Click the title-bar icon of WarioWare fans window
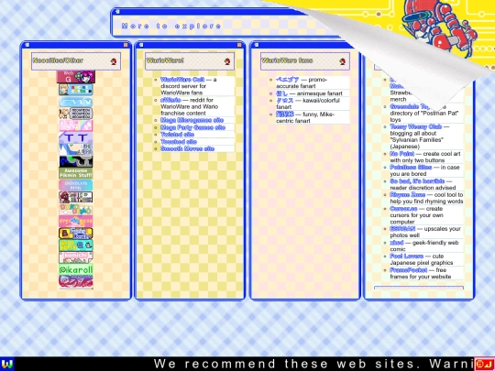495x371 pixels. coord(257,45)
